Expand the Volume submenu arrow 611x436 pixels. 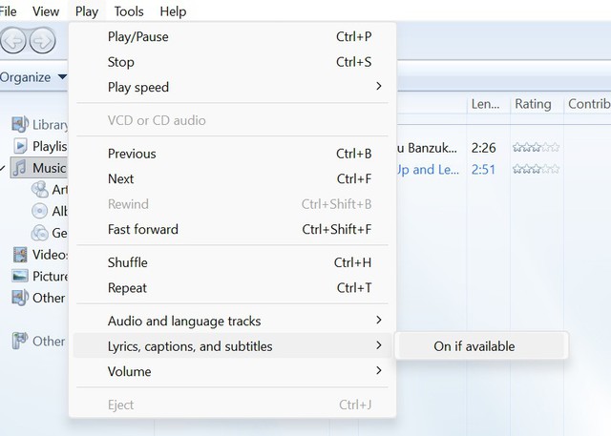pyautogui.click(x=379, y=370)
